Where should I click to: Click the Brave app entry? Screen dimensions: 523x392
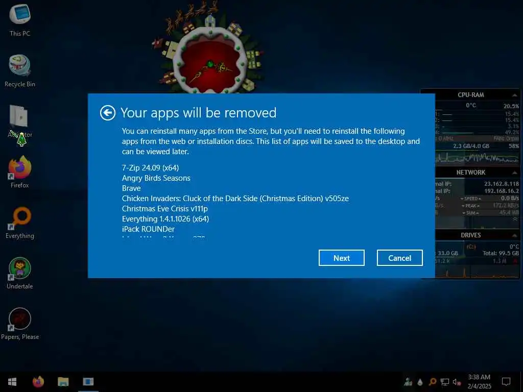(131, 188)
